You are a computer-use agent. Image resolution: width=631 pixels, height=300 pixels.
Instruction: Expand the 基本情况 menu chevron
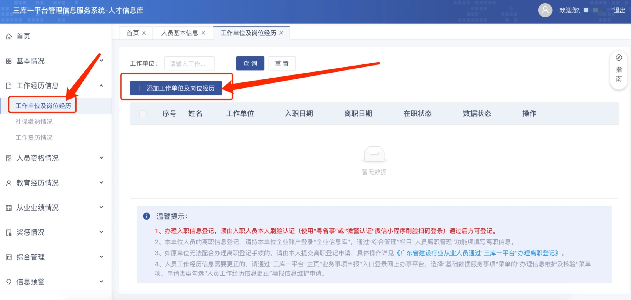pos(102,61)
